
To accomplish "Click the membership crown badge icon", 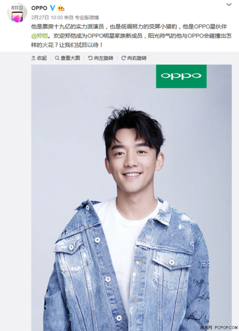I will [x=61, y=9].
